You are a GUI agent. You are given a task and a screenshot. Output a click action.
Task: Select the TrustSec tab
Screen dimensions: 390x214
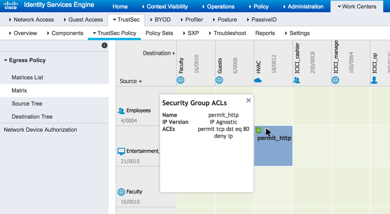point(126,20)
